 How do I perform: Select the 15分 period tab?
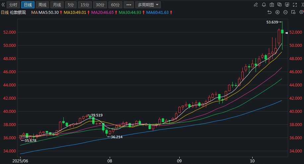tap(85, 5)
